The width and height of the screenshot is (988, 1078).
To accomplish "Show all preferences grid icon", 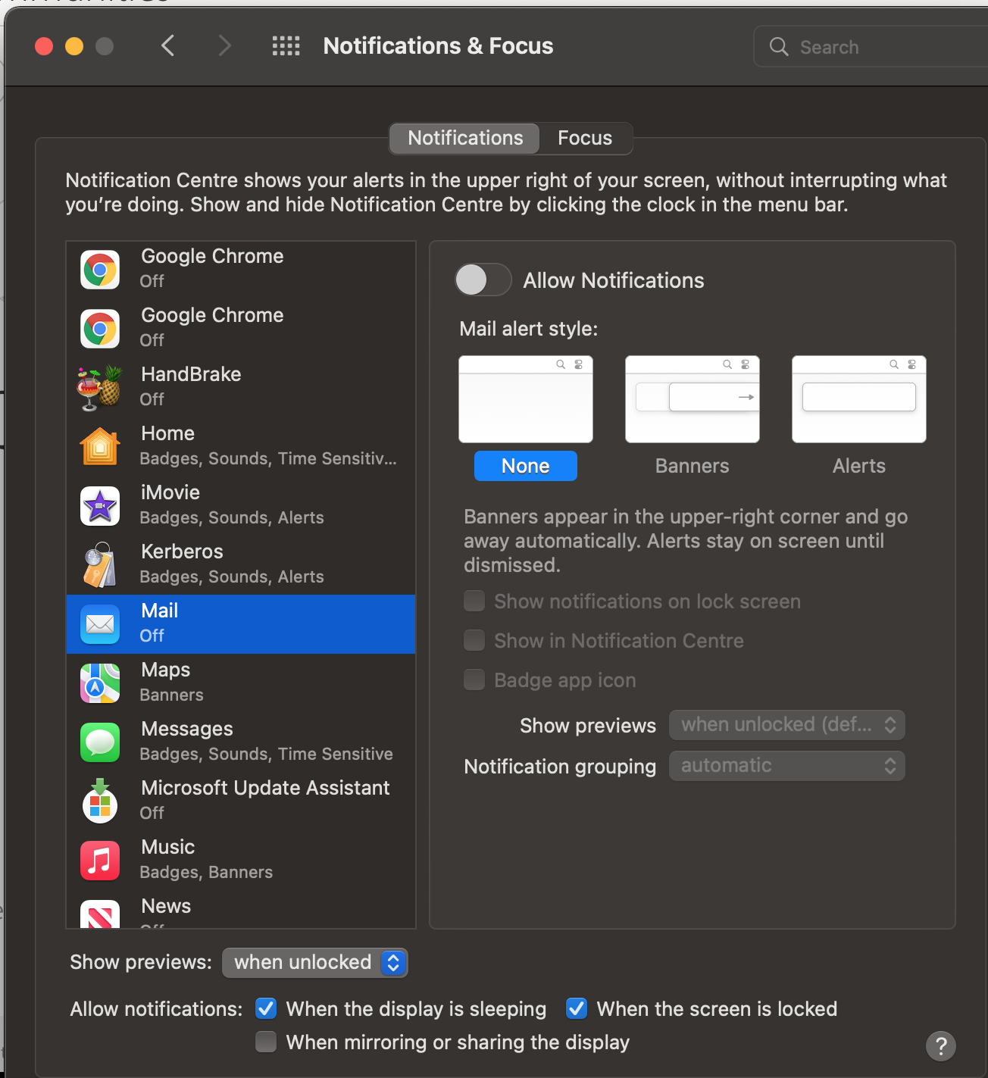I will (286, 46).
